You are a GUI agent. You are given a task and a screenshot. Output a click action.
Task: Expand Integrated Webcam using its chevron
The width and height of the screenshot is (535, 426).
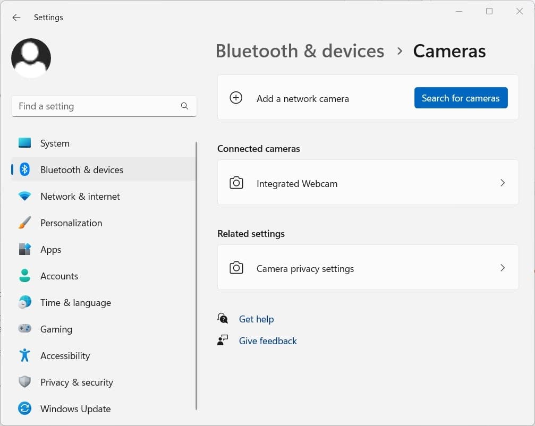pos(502,183)
